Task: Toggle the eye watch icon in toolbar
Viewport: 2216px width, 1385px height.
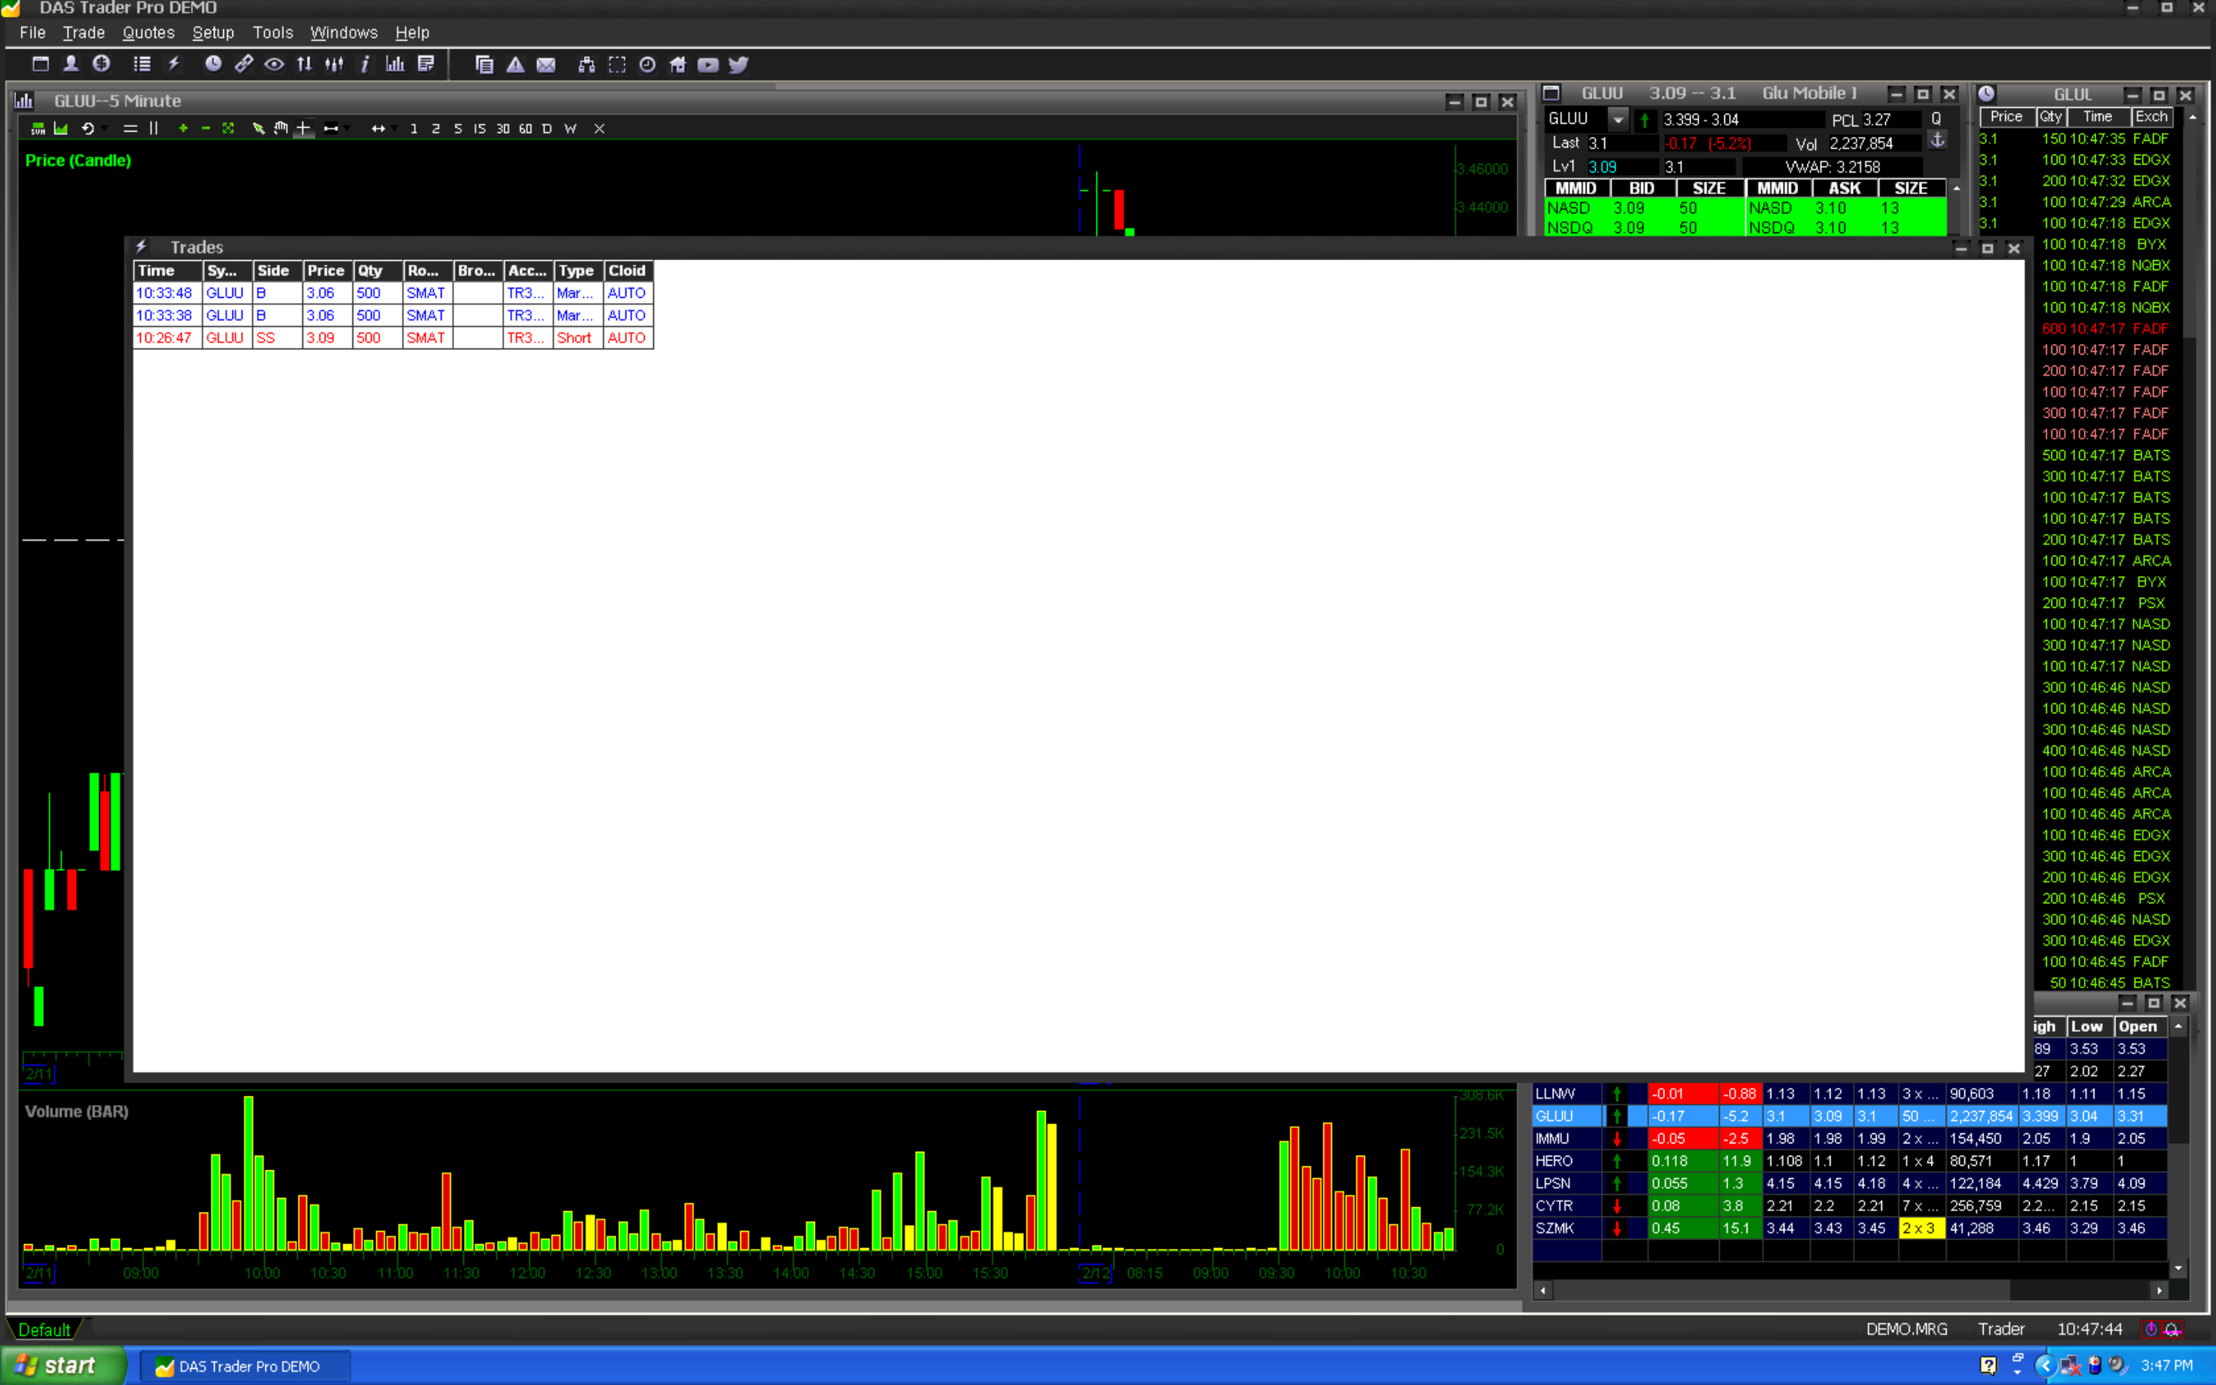Action: pyautogui.click(x=274, y=64)
